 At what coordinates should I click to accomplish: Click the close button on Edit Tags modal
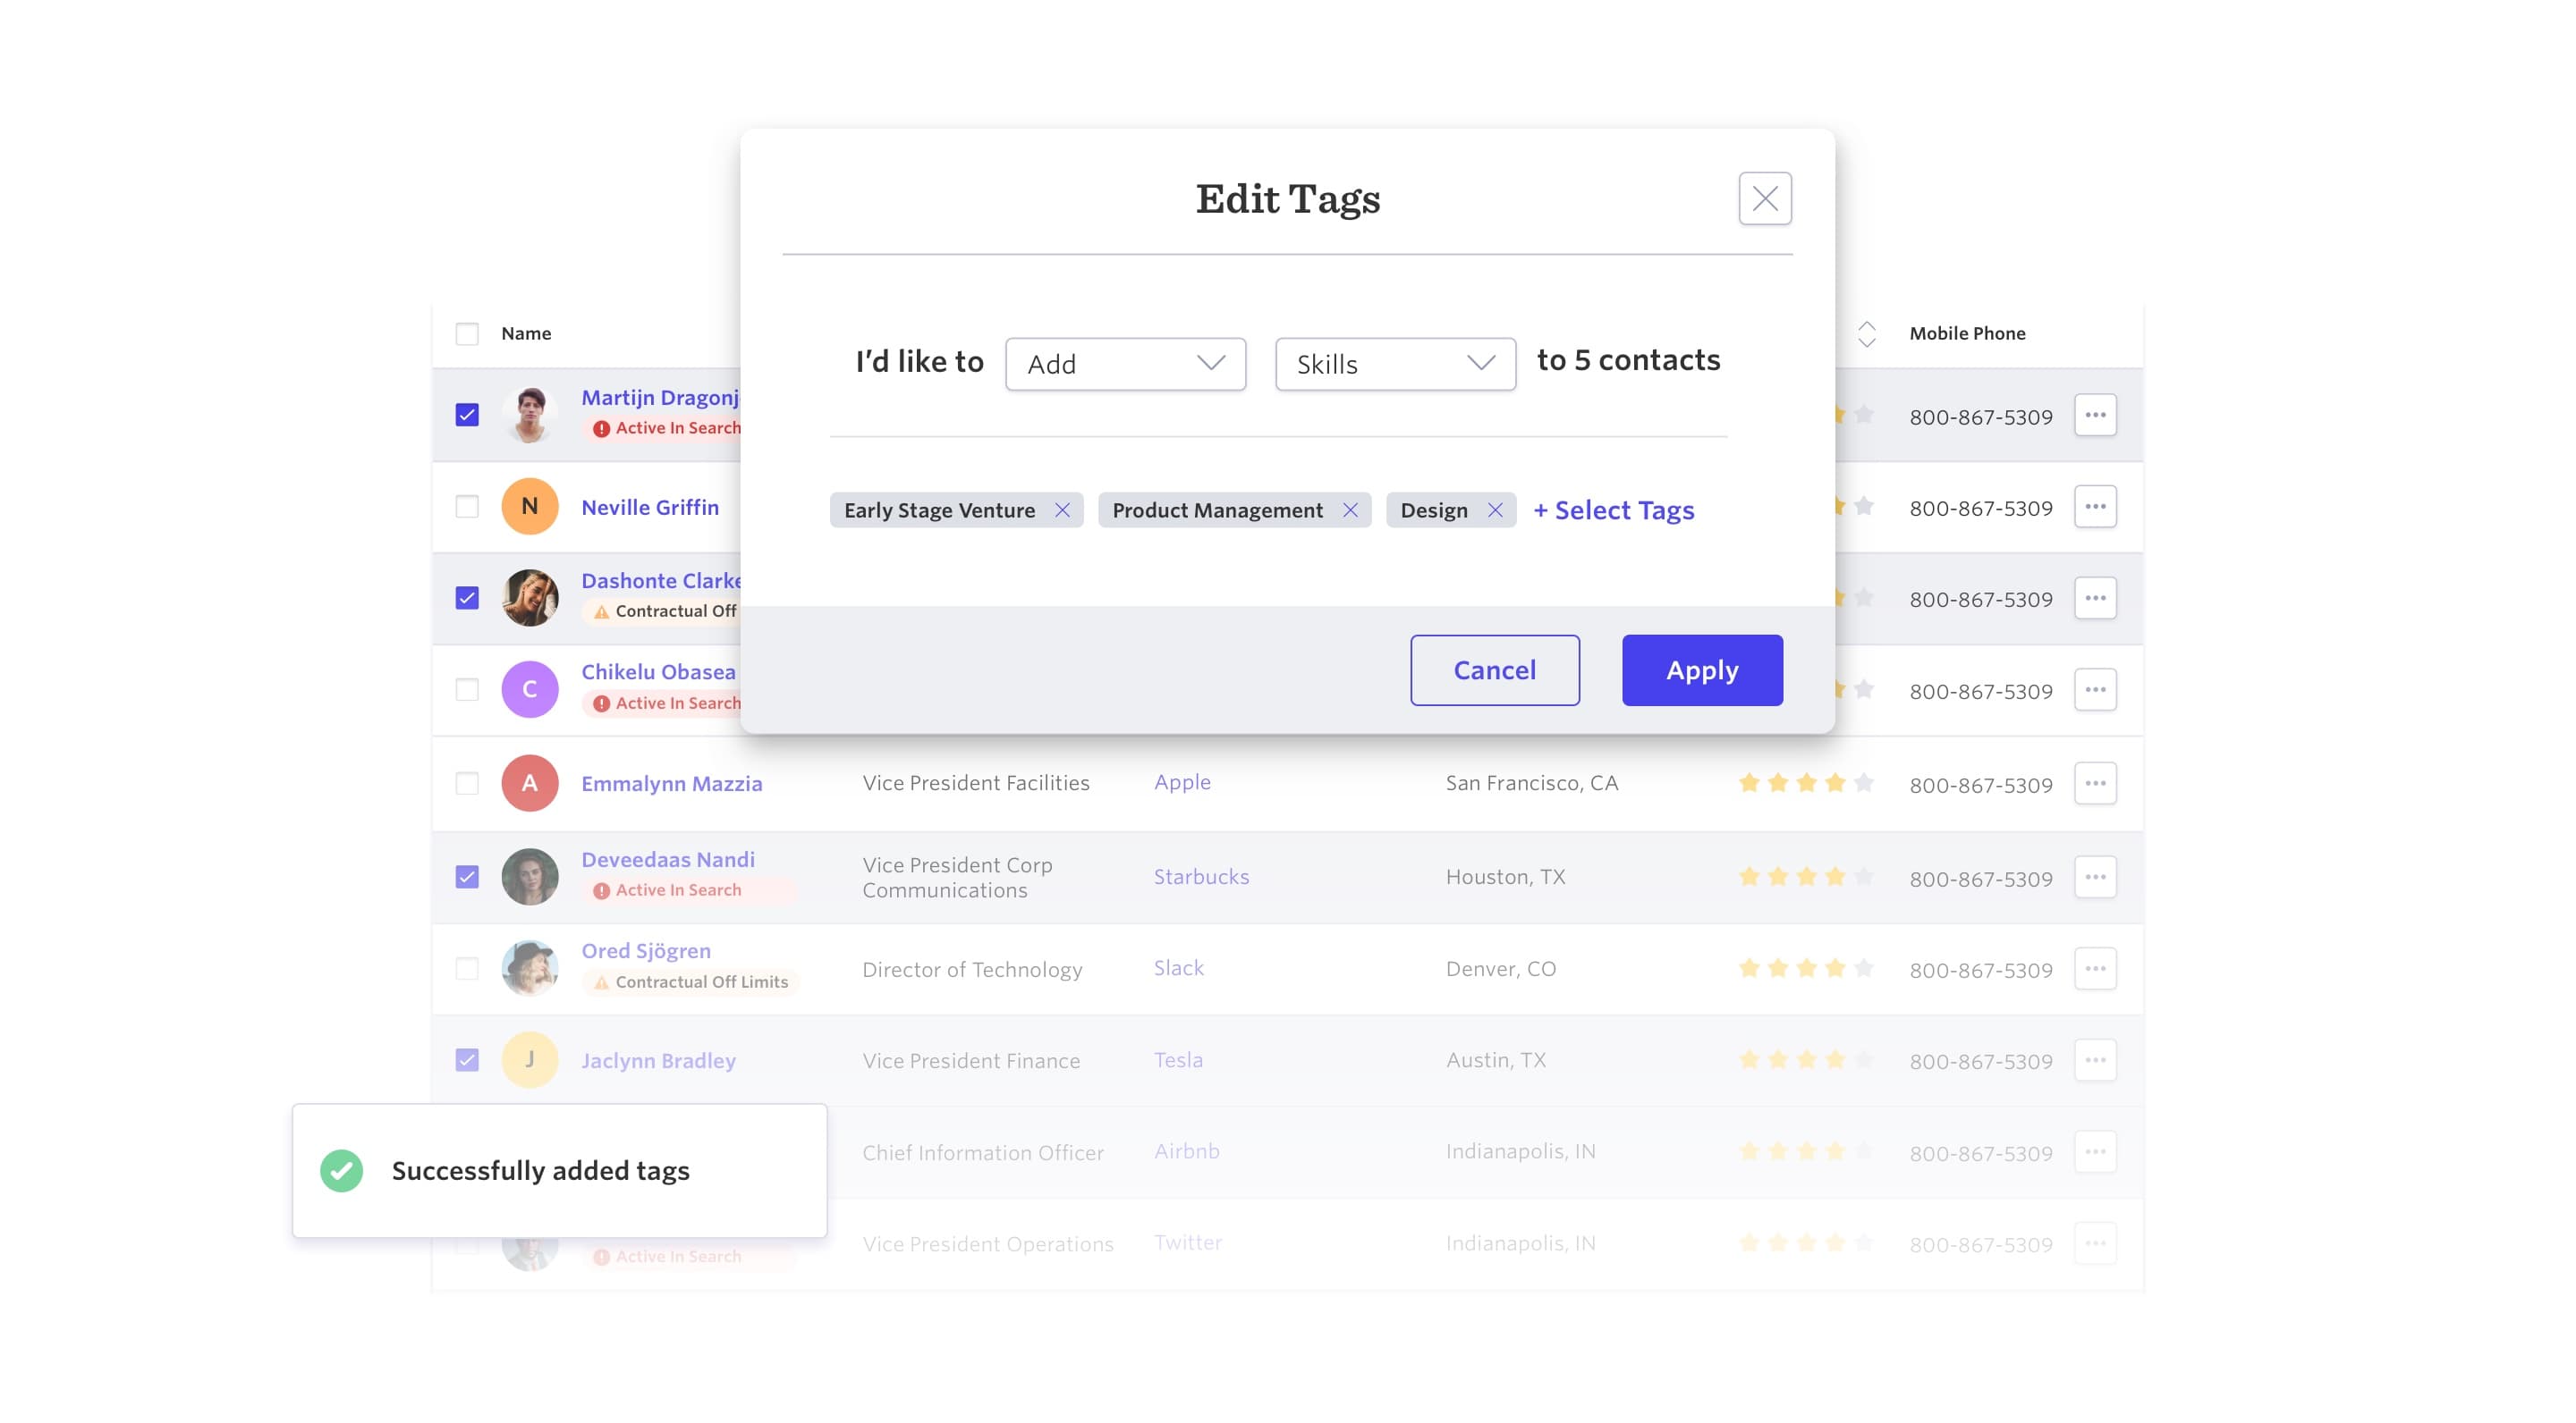[1764, 198]
